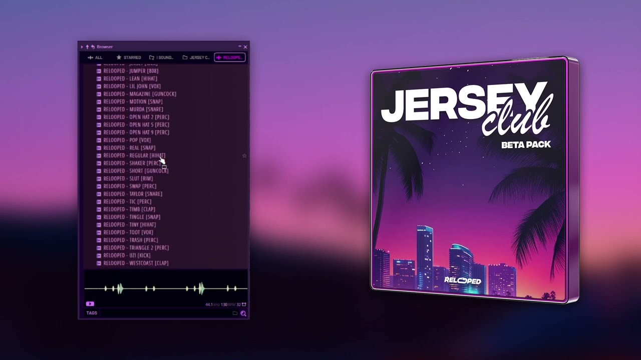641x360 pixels.
Task: Open the JERSEY C.. folder tab
Action: tap(196, 57)
